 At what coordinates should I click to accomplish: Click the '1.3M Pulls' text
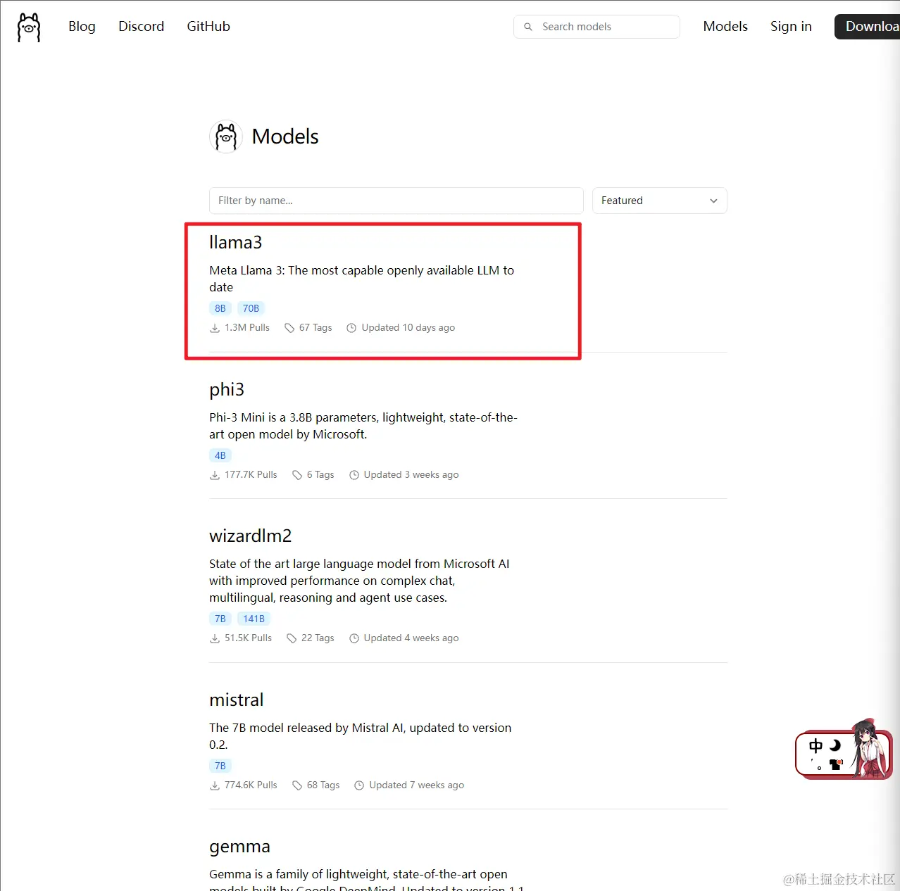tap(247, 328)
